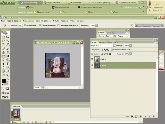165x124 pixels.
Task: Select the Brush tool
Action: pos(7,49)
